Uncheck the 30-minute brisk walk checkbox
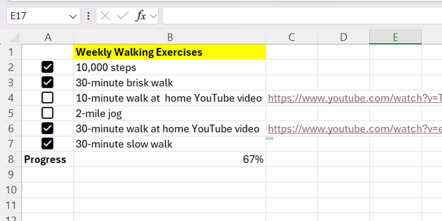The height and width of the screenshot is (221, 442). coord(48,83)
